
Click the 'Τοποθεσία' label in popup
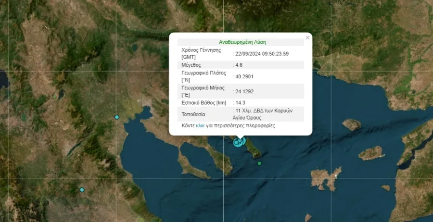click(193, 115)
